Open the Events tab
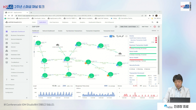The width and height of the screenshot is (196, 110). (x=60, y=31)
